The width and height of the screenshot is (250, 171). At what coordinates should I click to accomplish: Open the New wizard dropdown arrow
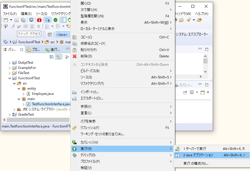click(x=11, y=20)
